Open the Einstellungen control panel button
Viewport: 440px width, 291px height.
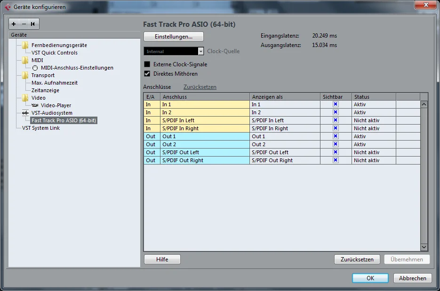[x=174, y=37]
